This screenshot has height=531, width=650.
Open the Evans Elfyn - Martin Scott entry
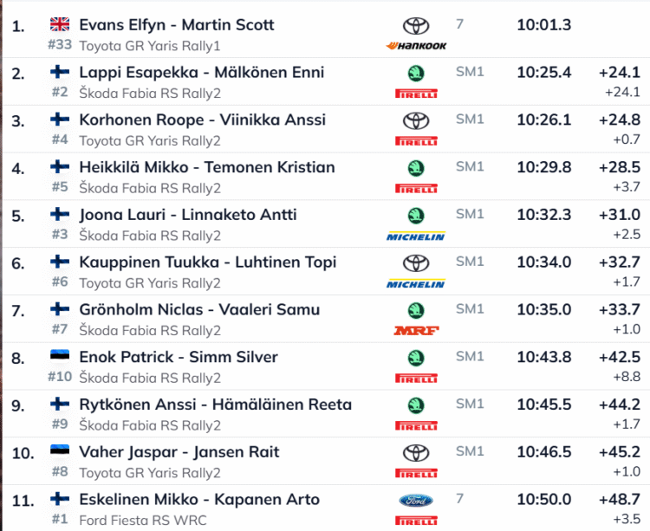pyautogui.click(x=177, y=25)
